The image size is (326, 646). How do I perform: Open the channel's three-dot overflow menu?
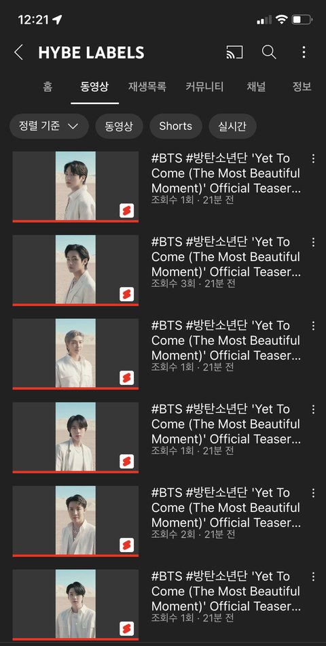[304, 52]
